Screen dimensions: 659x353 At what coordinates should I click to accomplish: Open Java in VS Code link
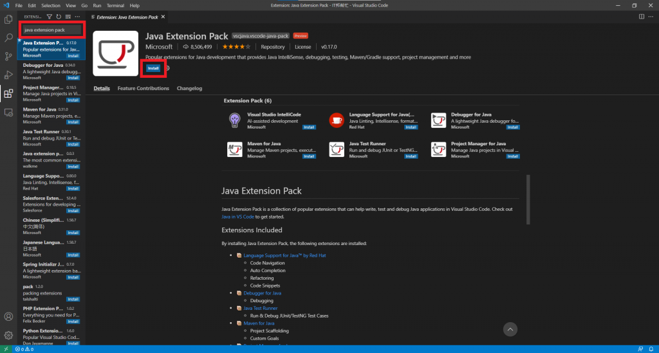(238, 217)
